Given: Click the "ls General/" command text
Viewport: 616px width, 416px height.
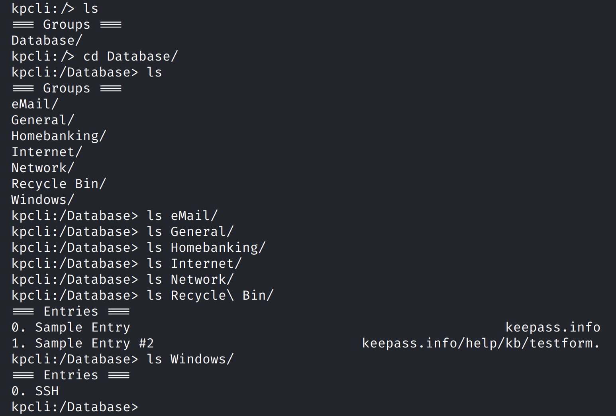Looking at the screenshot, I should click(190, 232).
